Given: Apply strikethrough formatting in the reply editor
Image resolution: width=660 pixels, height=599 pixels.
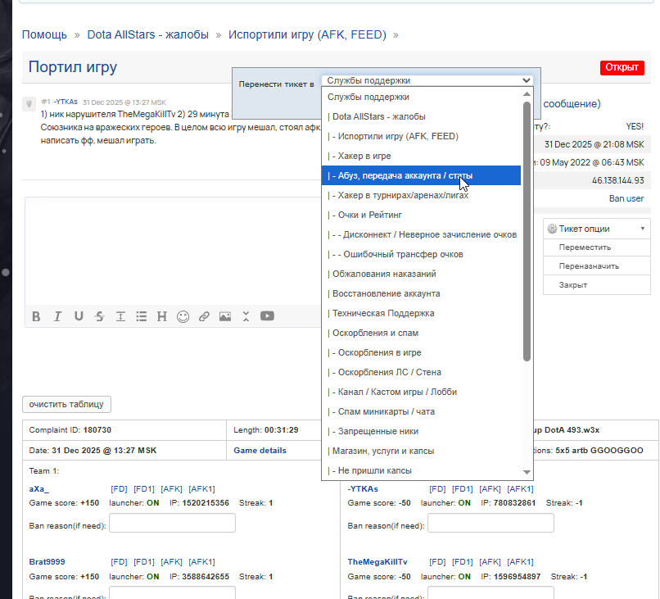Looking at the screenshot, I should 100,316.
